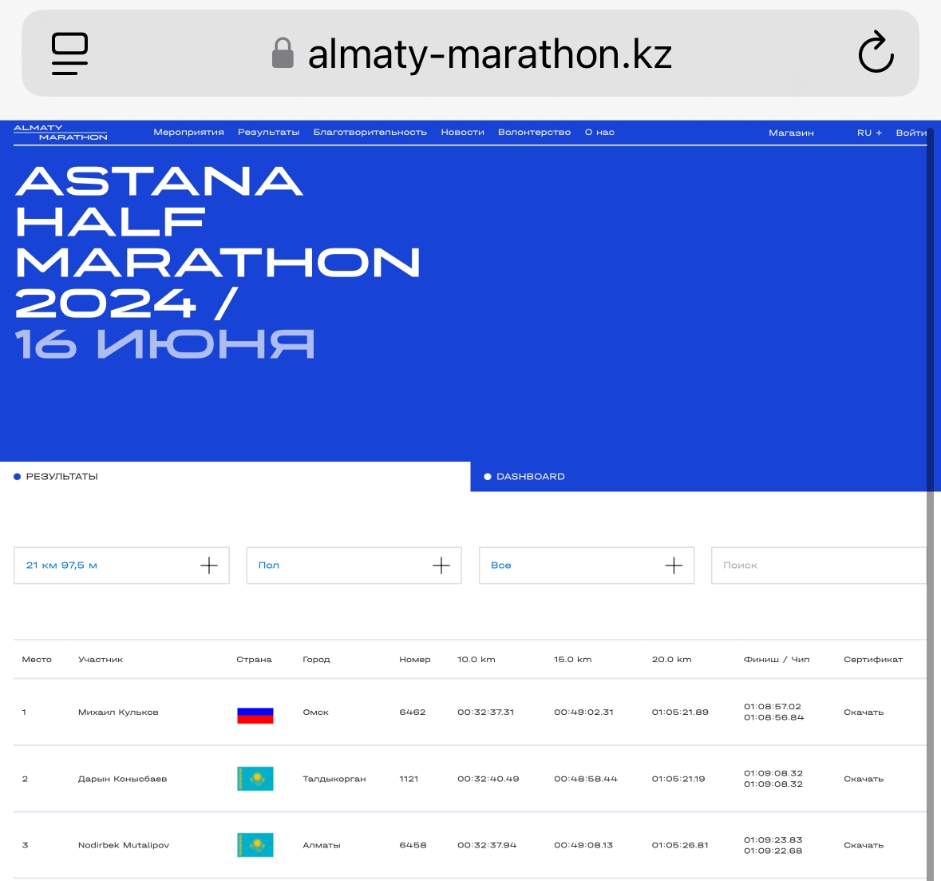
Task: Switch to the РЕЗУЛЬТАТЫ tab
Action: 61,477
